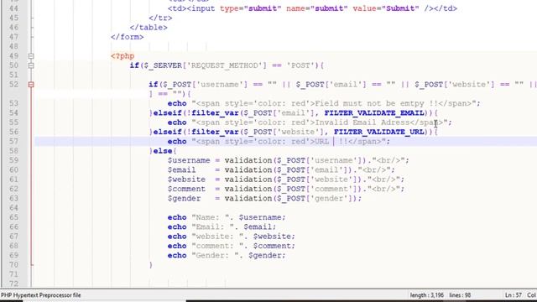Click the </table> closing tag
Screen dimensions: 537x302
pos(149,28)
